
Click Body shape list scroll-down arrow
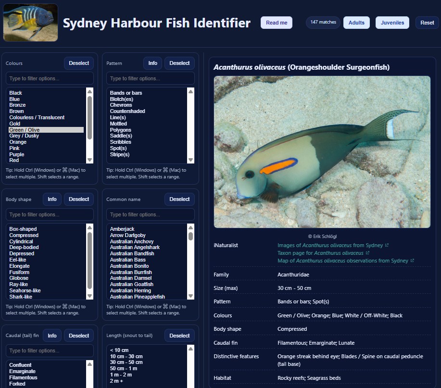click(90, 296)
